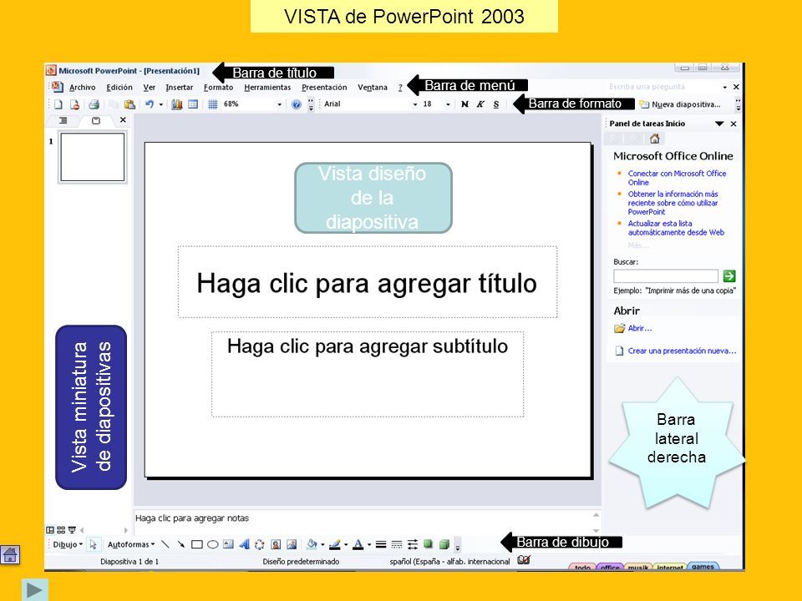
Task: Click the Print icon in the standard toolbar
Action: [x=94, y=105]
